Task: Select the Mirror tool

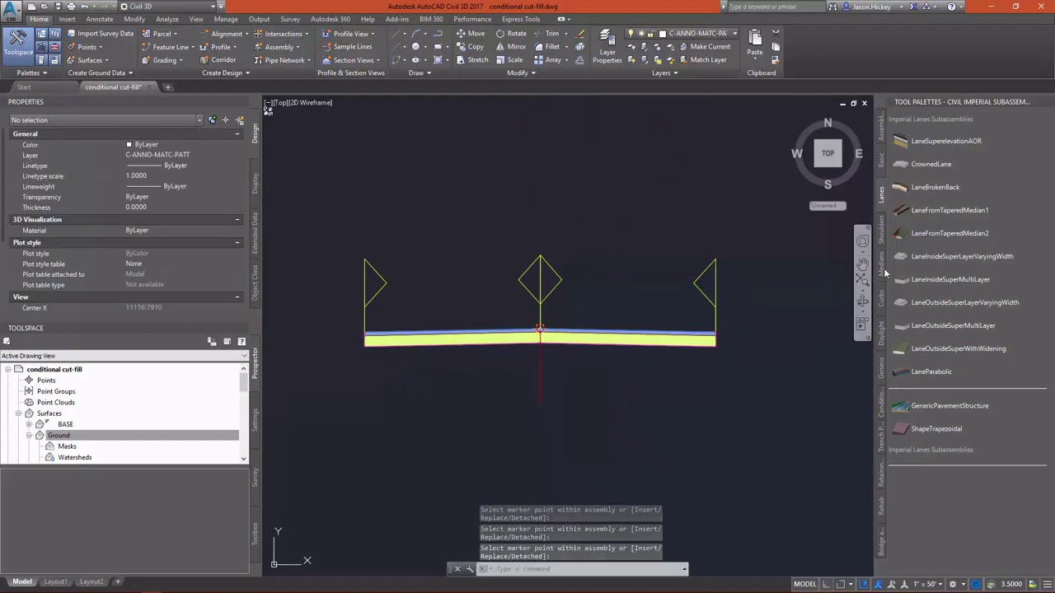Action: tap(511, 47)
